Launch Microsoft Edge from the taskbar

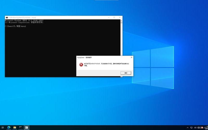tap(9, 128)
